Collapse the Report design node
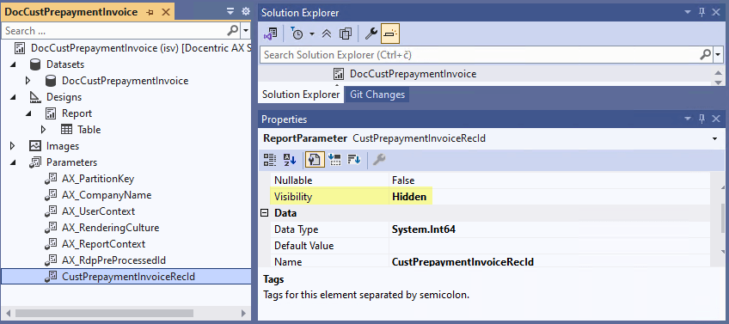 28,113
